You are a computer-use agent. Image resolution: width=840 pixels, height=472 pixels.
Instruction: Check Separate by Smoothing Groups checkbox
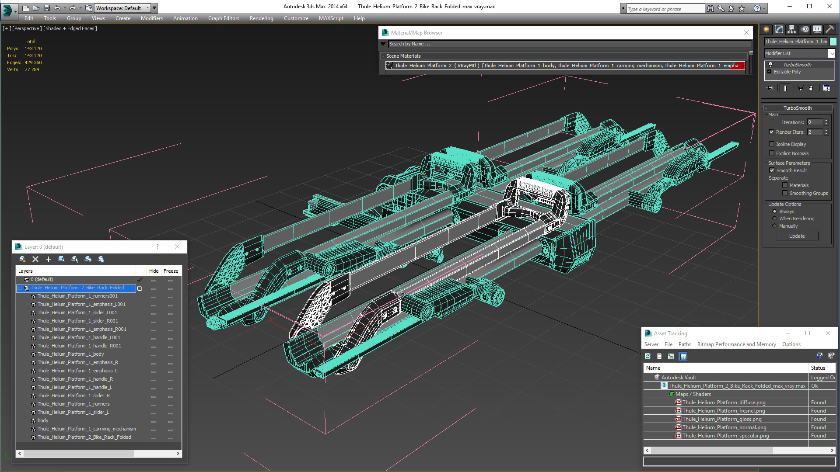(x=785, y=193)
